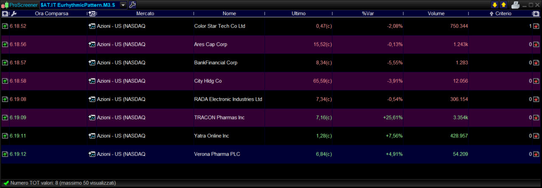This screenshot has height=188, width=542.
Task: Click the up-arrow icon in header row
Action: pos(5,14)
